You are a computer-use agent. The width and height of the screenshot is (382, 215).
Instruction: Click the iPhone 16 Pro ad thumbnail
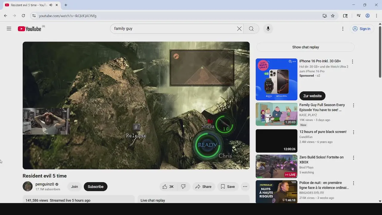click(x=277, y=79)
